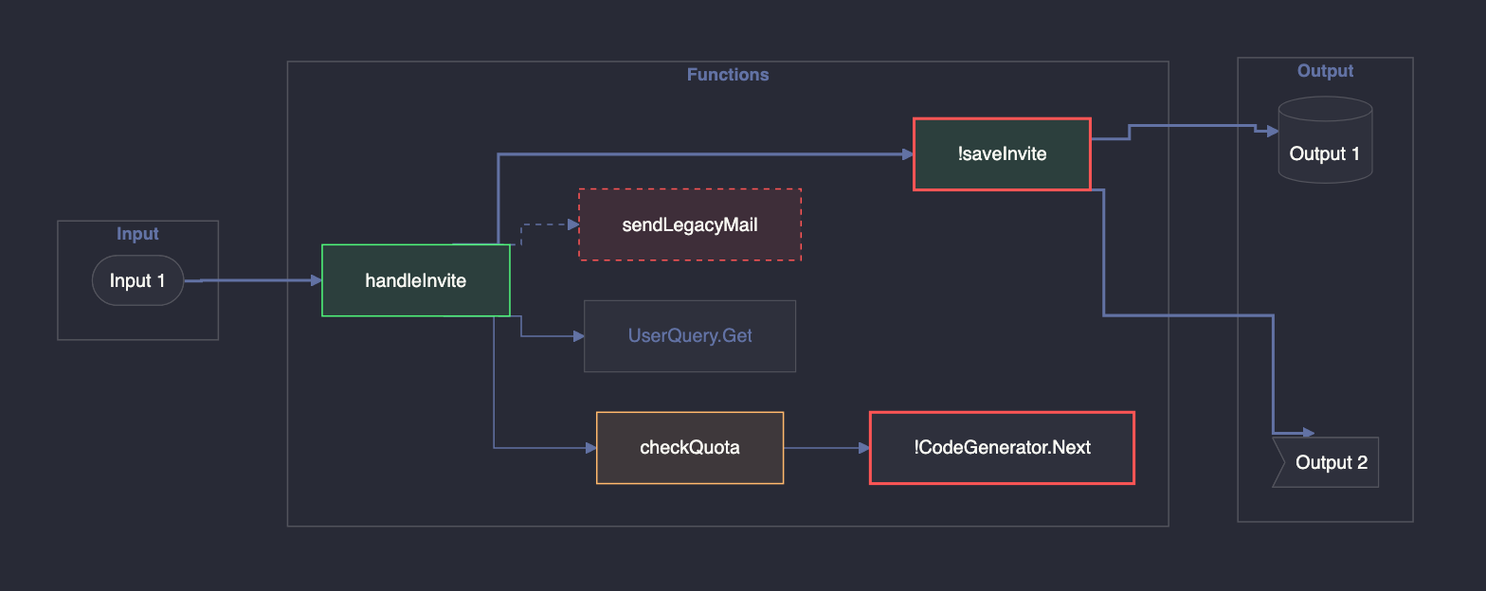
Task: Click the Functions group label
Action: [x=728, y=74]
